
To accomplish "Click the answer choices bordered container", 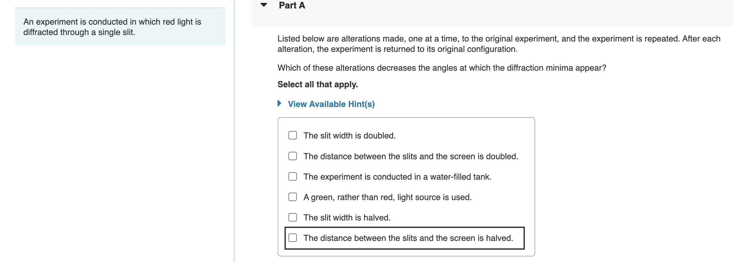I will tap(406, 186).
